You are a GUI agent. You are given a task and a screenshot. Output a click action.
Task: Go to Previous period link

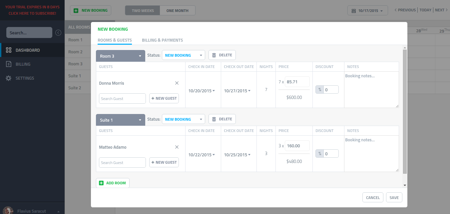(405, 10)
